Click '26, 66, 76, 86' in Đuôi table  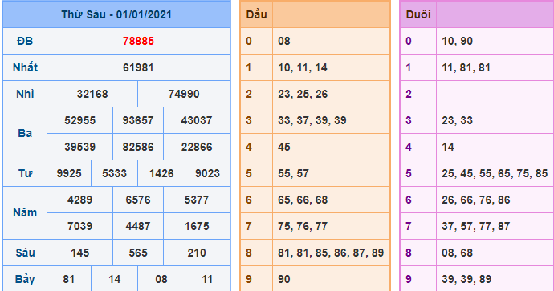476,200
